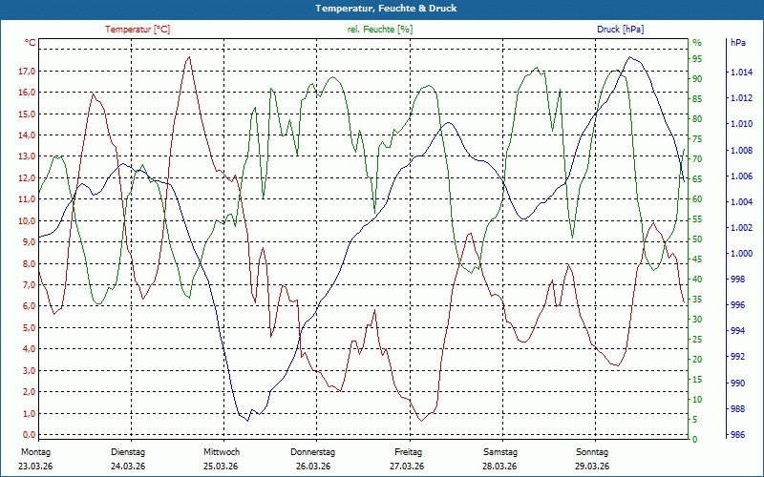The height and width of the screenshot is (477, 764).
Task: Click the '10,0' temperature axis value
Action: click(x=27, y=221)
